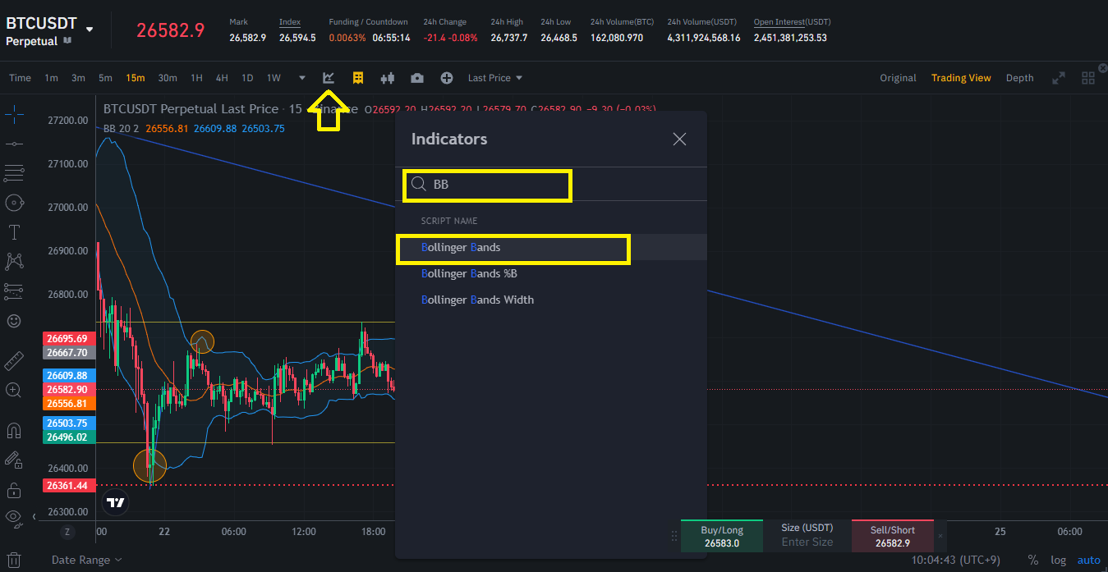Image resolution: width=1108 pixels, height=572 pixels.
Task: Toggle magnet mode for drawings
Action: coord(14,430)
